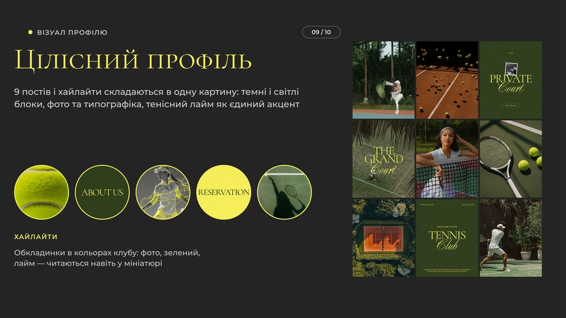Open the Private Court green post
Viewport: 566px width, 318px height.
click(511, 79)
